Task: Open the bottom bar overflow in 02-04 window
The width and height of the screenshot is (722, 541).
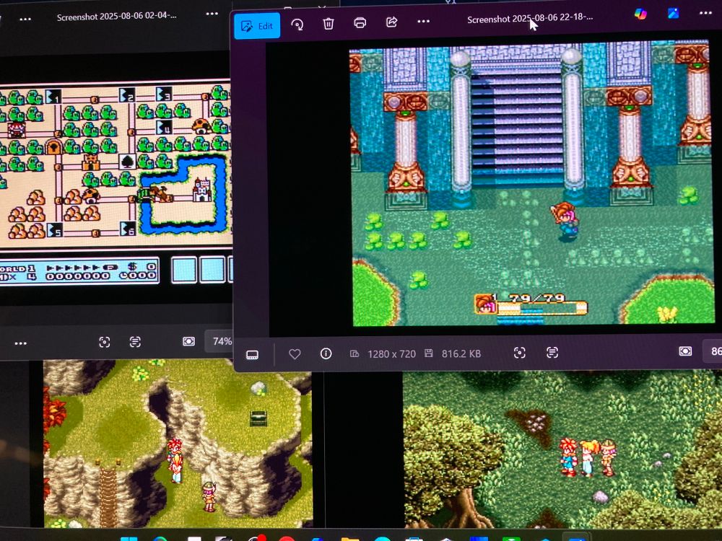Action: pos(21,343)
